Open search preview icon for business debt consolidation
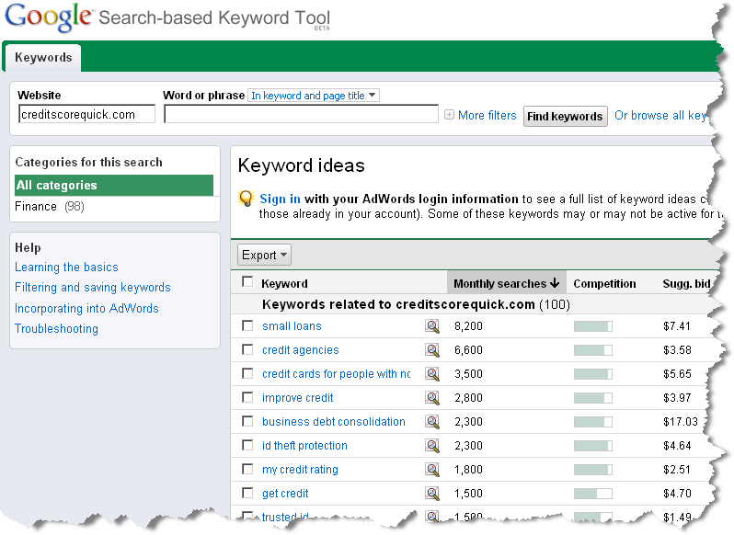This screenshot has height=535, width=734. tap(432, 421)
